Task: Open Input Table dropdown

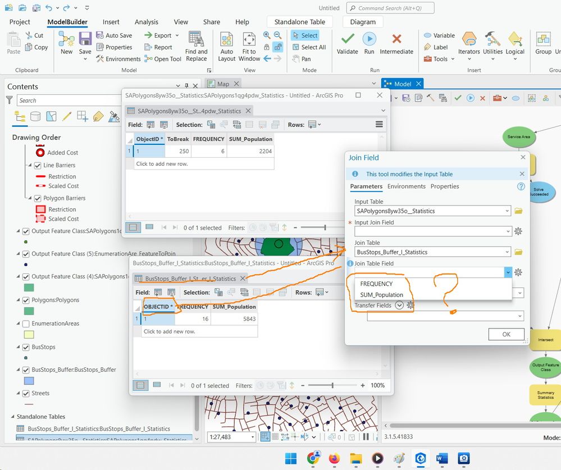Action: [x=507, y=211]
